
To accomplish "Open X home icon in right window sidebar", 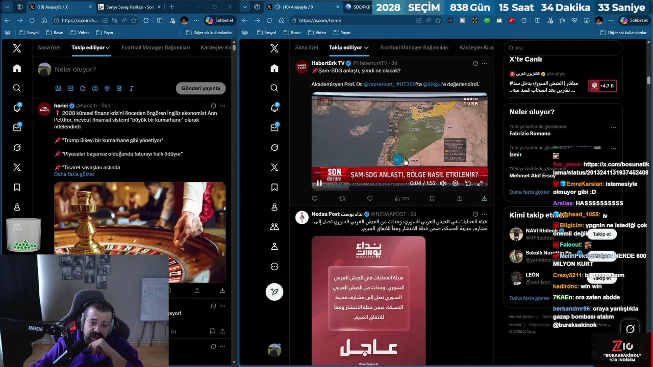I will 274,68.
